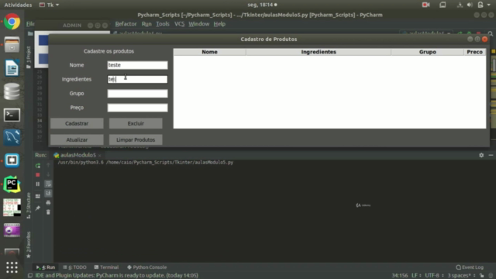496x279 pixels.
Task: Open the clock and calendar panel
Action: tap(262, 5)
